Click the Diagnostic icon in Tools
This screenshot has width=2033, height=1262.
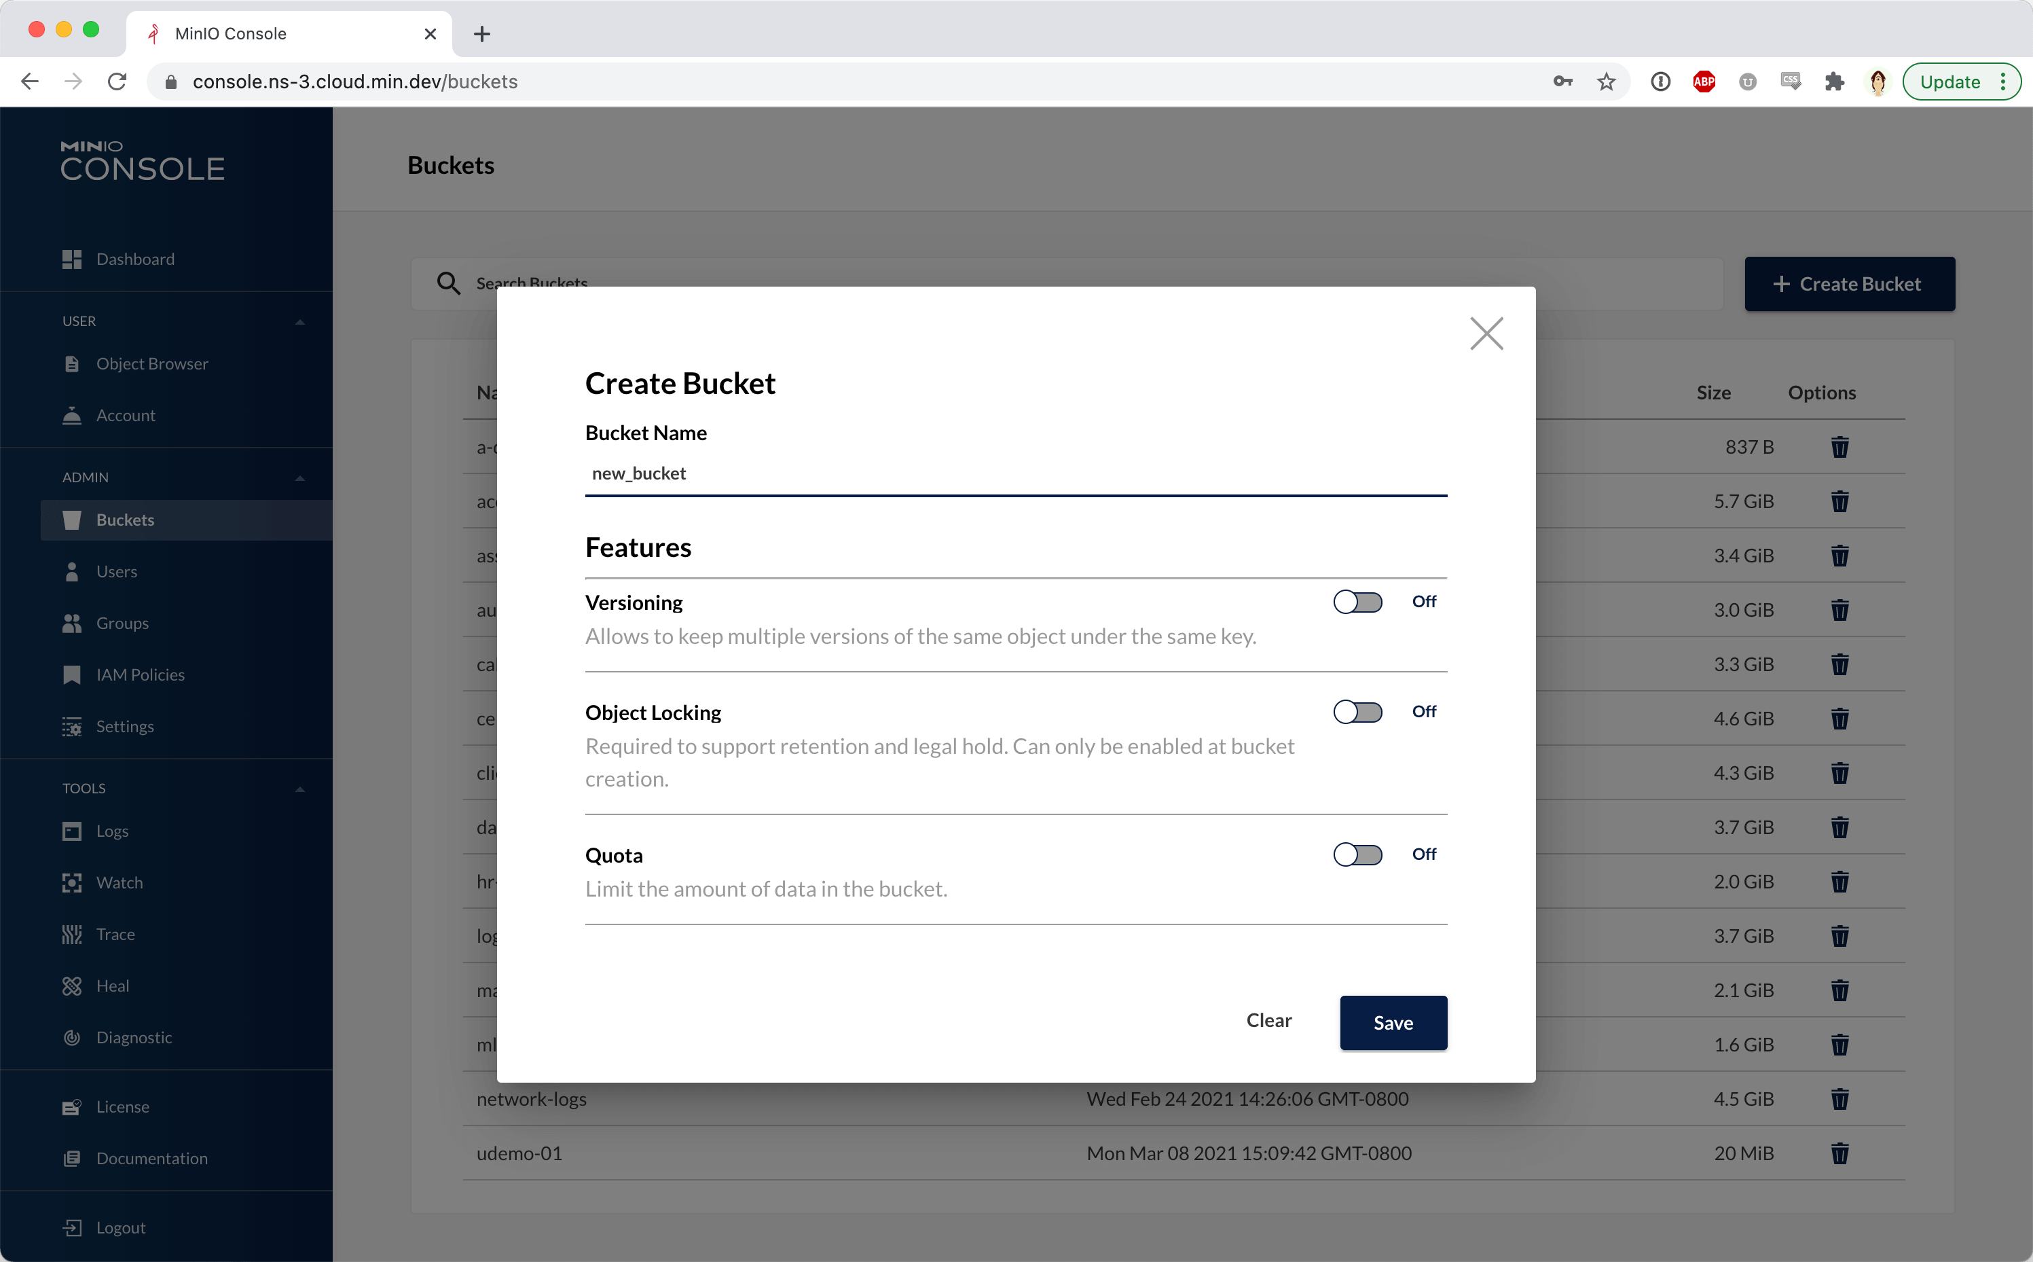point(72,1037)
